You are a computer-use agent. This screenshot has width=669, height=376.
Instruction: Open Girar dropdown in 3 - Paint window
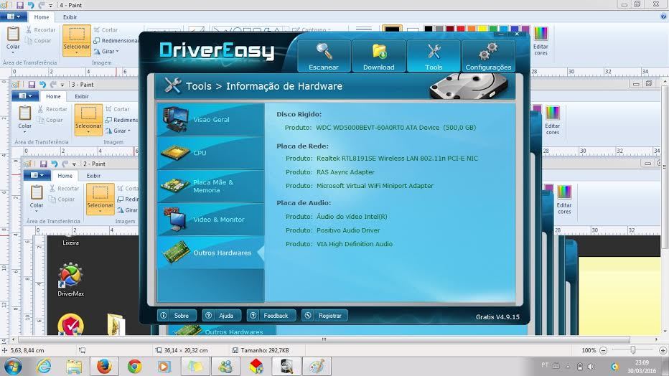[118, 131]
